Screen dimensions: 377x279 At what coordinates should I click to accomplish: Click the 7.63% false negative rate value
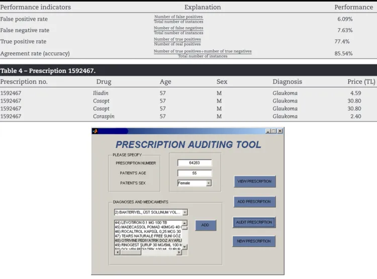pyautogui.click(x=345, y=30)
